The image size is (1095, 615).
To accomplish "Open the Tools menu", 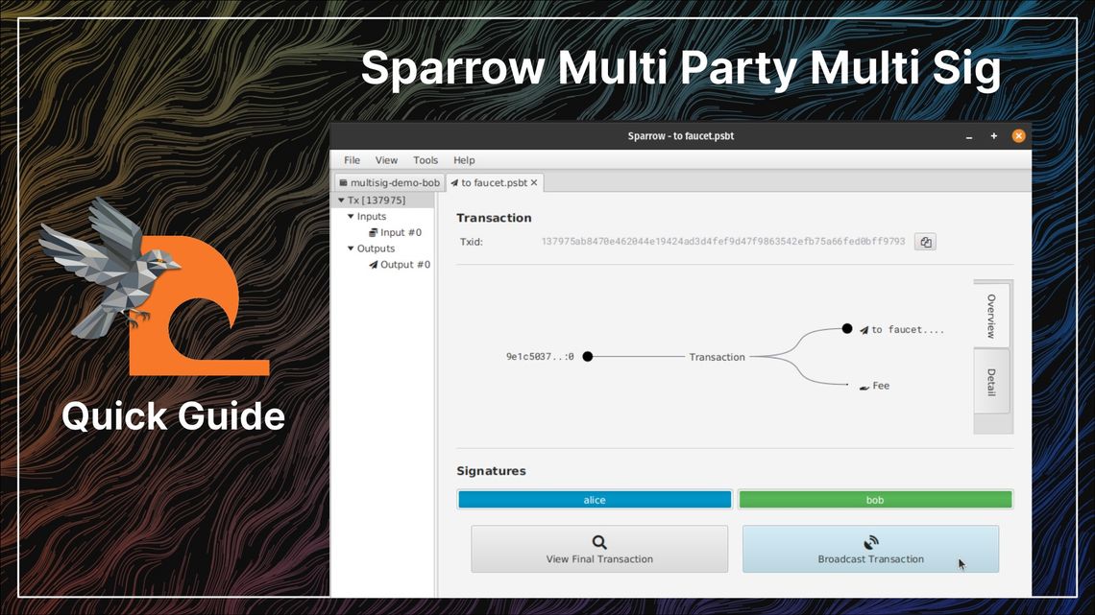I will [426, 160].
